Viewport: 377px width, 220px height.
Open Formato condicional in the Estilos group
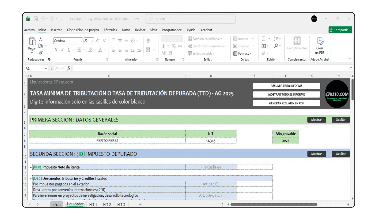[205, 39]
